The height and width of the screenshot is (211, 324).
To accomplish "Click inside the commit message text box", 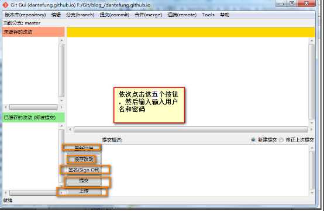I will (205, 170).
